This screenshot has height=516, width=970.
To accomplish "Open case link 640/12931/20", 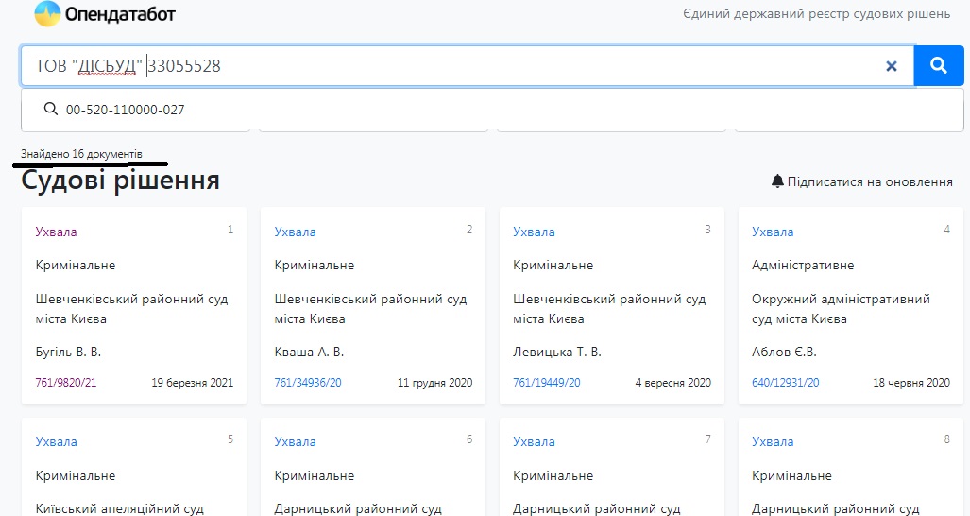I will pyautogui.click(x=786, y=383).
